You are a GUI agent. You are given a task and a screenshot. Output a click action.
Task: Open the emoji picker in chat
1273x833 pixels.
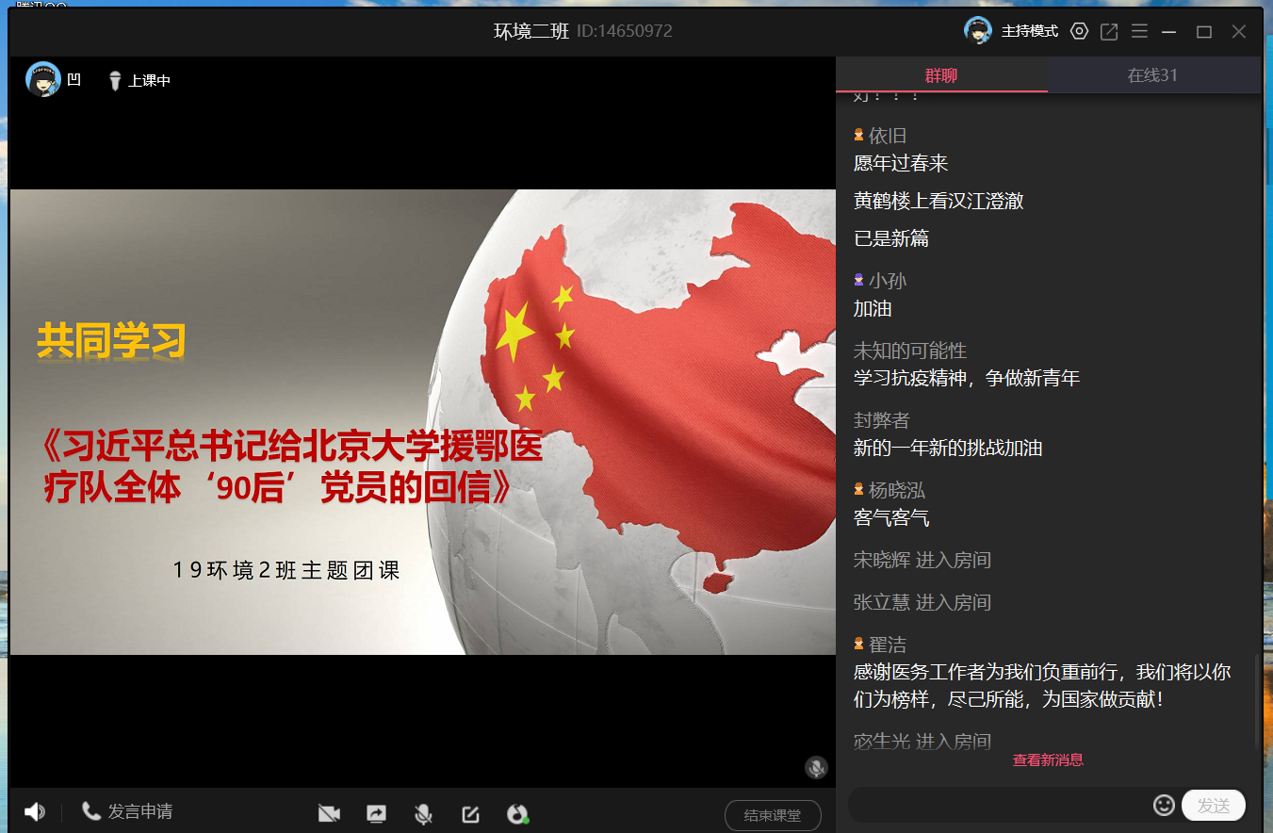[1164, 805]
